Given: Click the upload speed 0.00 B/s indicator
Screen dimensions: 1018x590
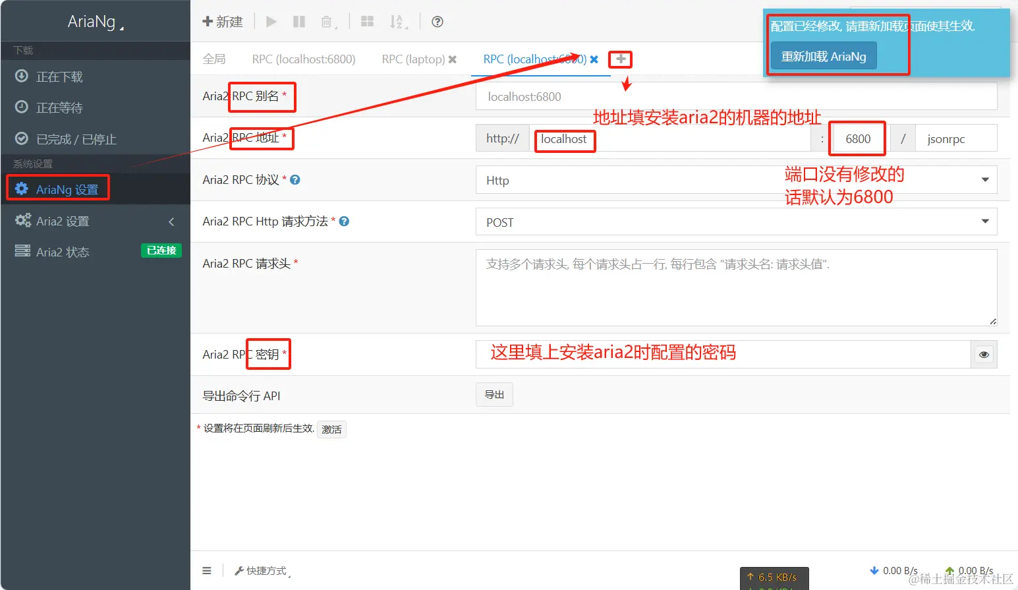Looking at the screenshot, I should point(969,570).
